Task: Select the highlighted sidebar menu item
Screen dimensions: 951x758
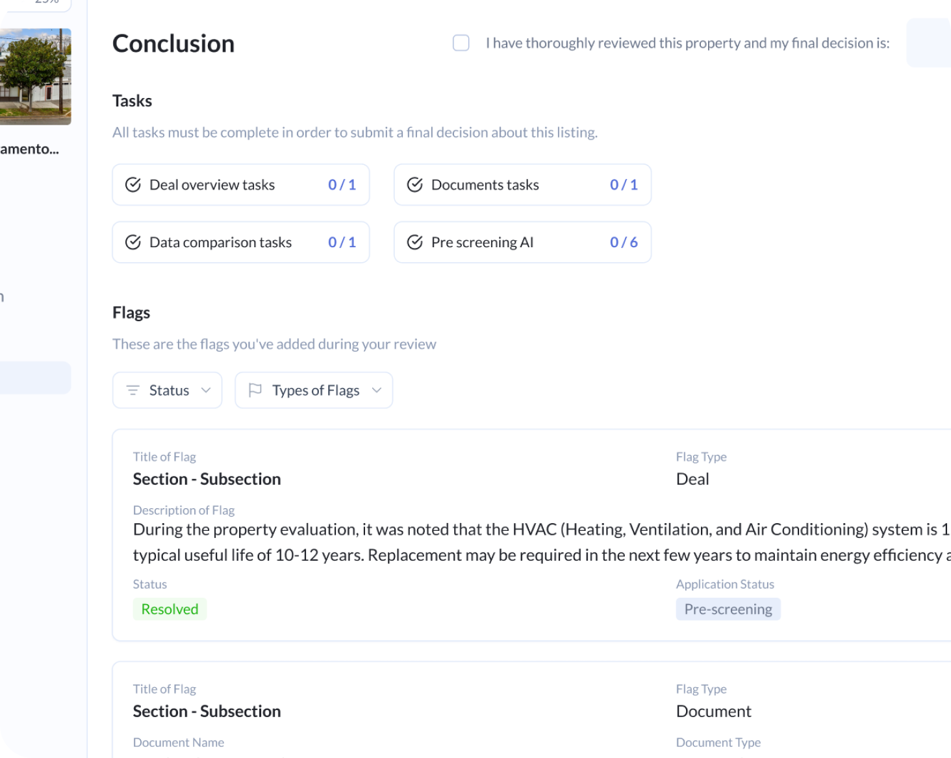Action: tap(35, 378)
